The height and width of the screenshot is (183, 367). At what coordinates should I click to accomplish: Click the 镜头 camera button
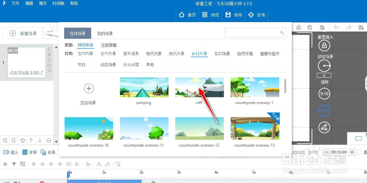(11, 152)
